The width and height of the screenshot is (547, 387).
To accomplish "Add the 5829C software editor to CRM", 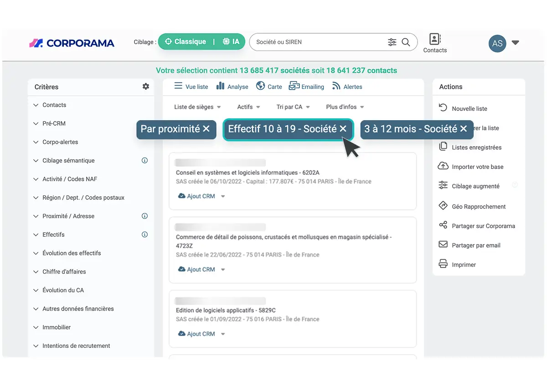I will coord(196,334).
